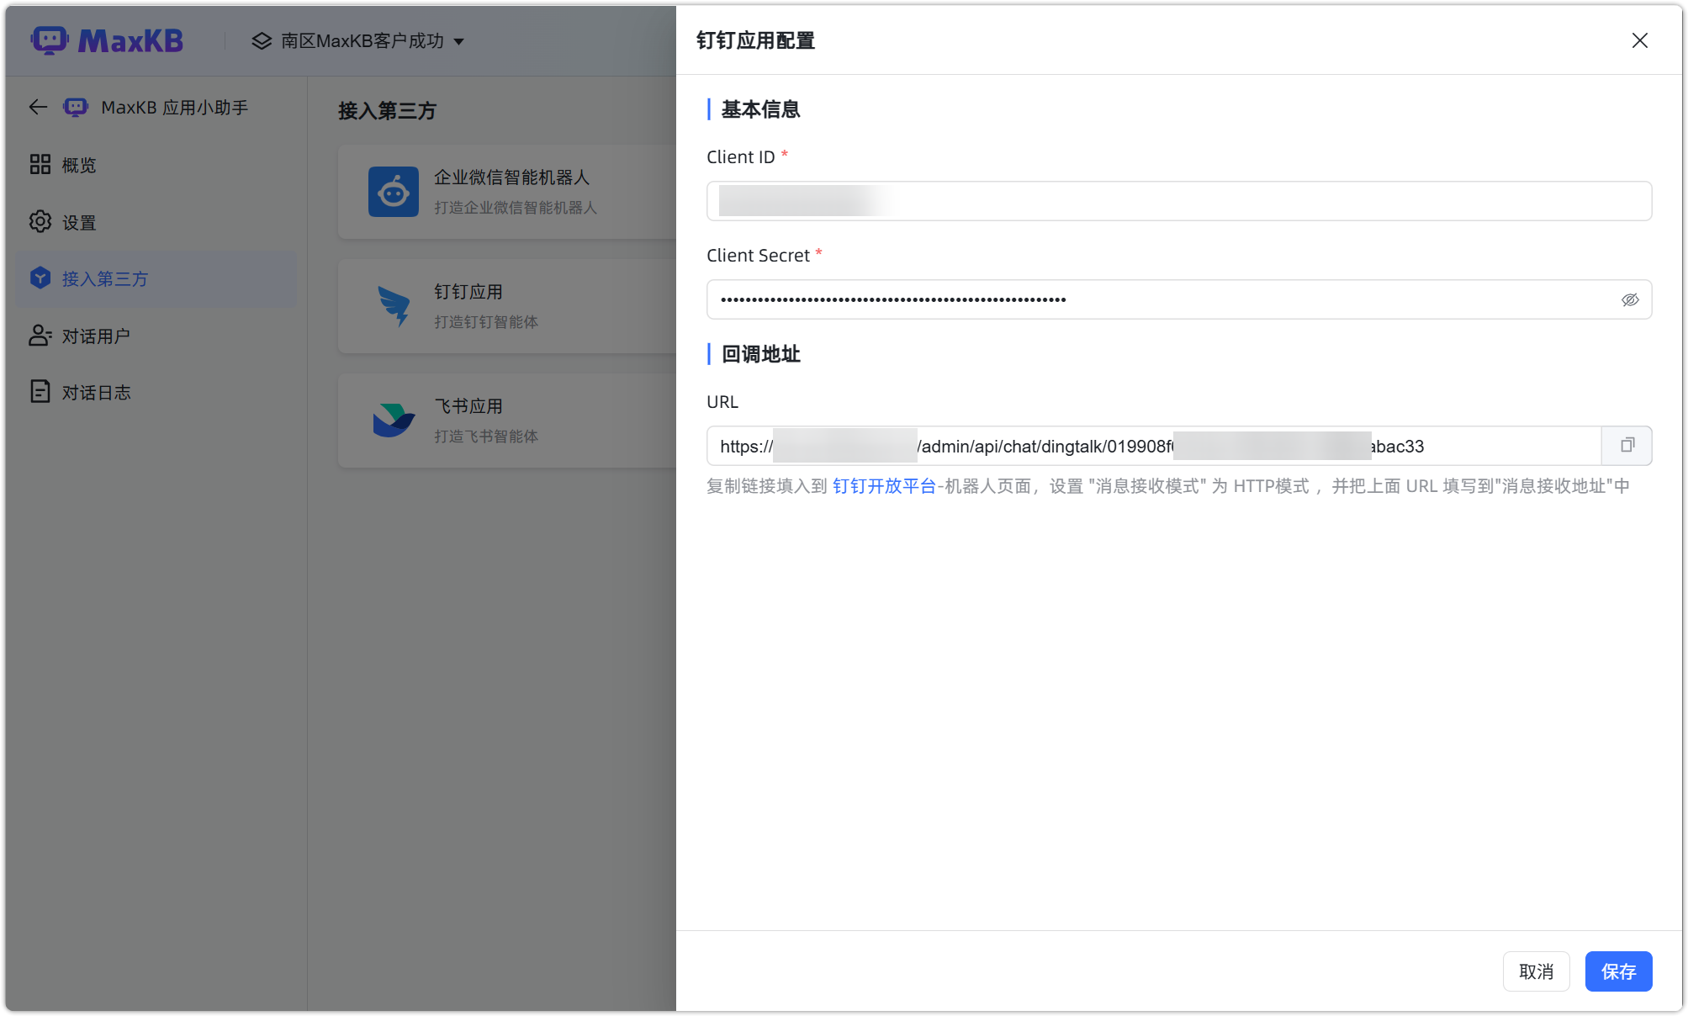
Task: Select the 设置 gear icon in sidebar
Action: 40,221
